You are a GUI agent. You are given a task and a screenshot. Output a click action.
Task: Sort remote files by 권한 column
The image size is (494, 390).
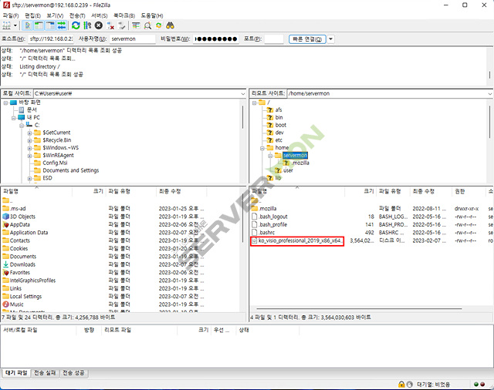[469, 191]
